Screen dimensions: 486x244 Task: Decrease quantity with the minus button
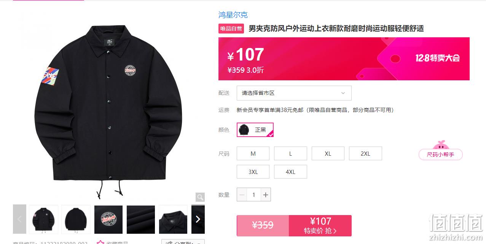[242, 195]
